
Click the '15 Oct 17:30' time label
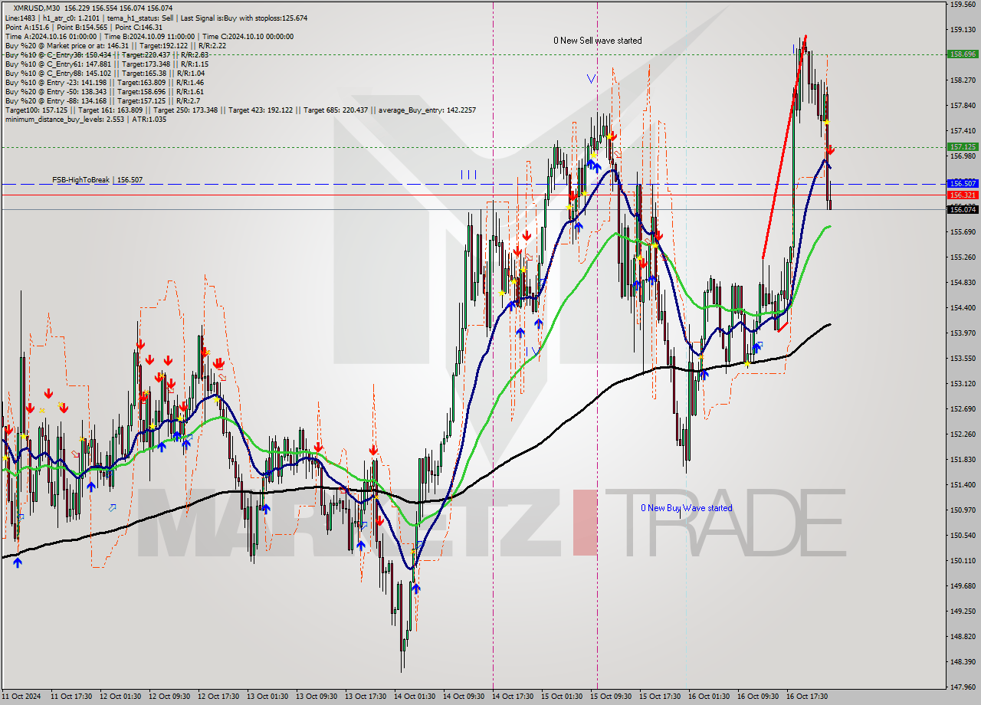point(660,697)
